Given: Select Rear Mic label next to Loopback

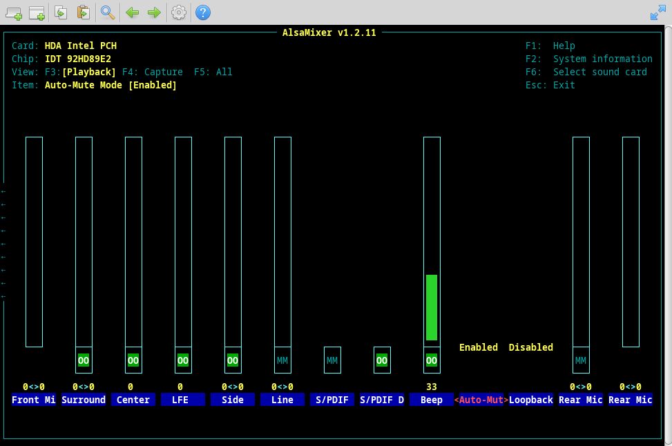Looking at the screenshot, I should pyautogui.click(x=581, y=400).
